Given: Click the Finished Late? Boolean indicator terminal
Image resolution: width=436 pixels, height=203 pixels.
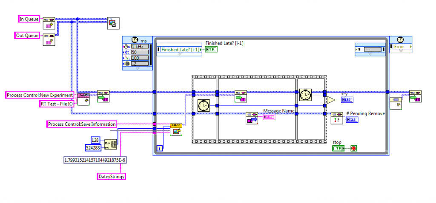Looking at the screenshot, I should point(211,50).
